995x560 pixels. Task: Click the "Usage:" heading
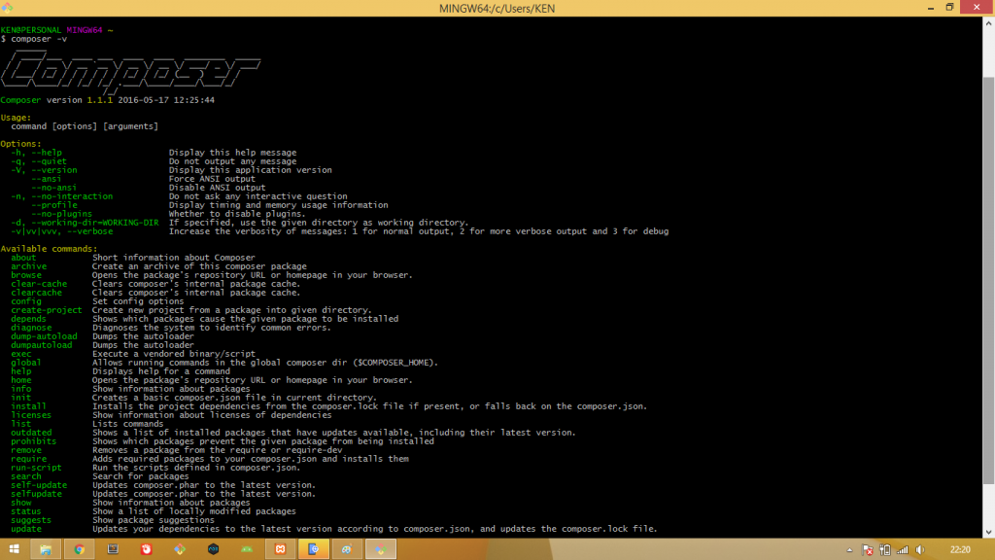pos(16,118)
